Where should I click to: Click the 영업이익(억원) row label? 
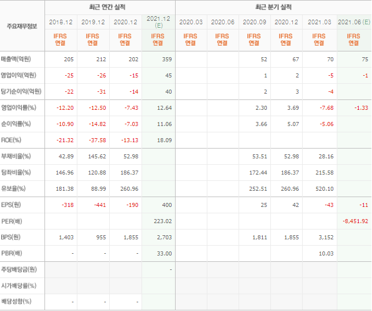[x=18, y=75]
